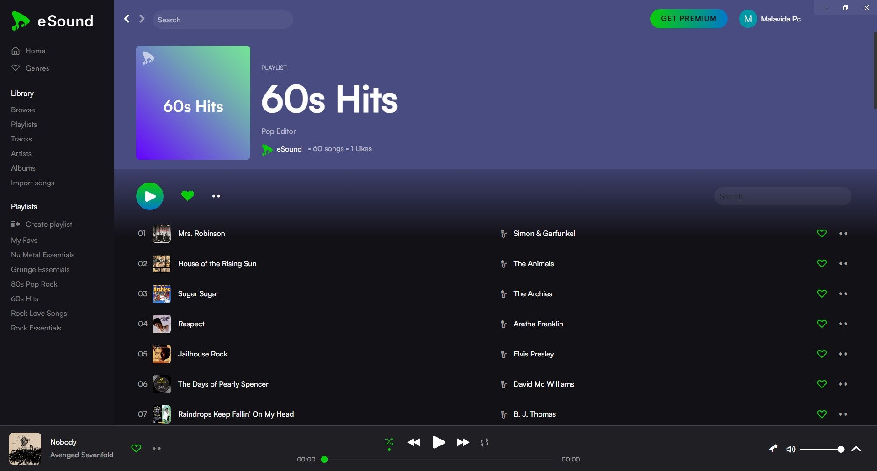Screen dimensions: 877x471
Task: Click the 60s Hits playlist cover
Action: pos(193,103)
